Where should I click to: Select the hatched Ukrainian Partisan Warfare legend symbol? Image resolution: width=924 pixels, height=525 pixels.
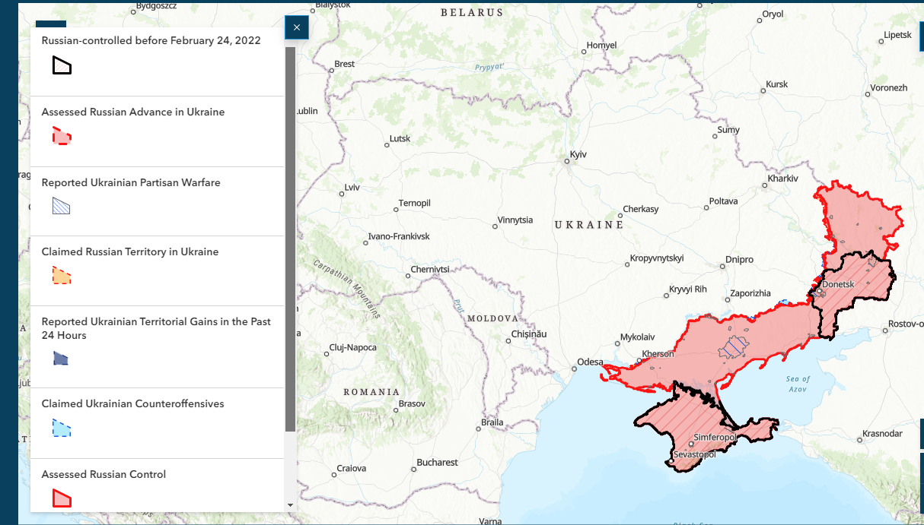pyautogui.click(x=62, y=206)
